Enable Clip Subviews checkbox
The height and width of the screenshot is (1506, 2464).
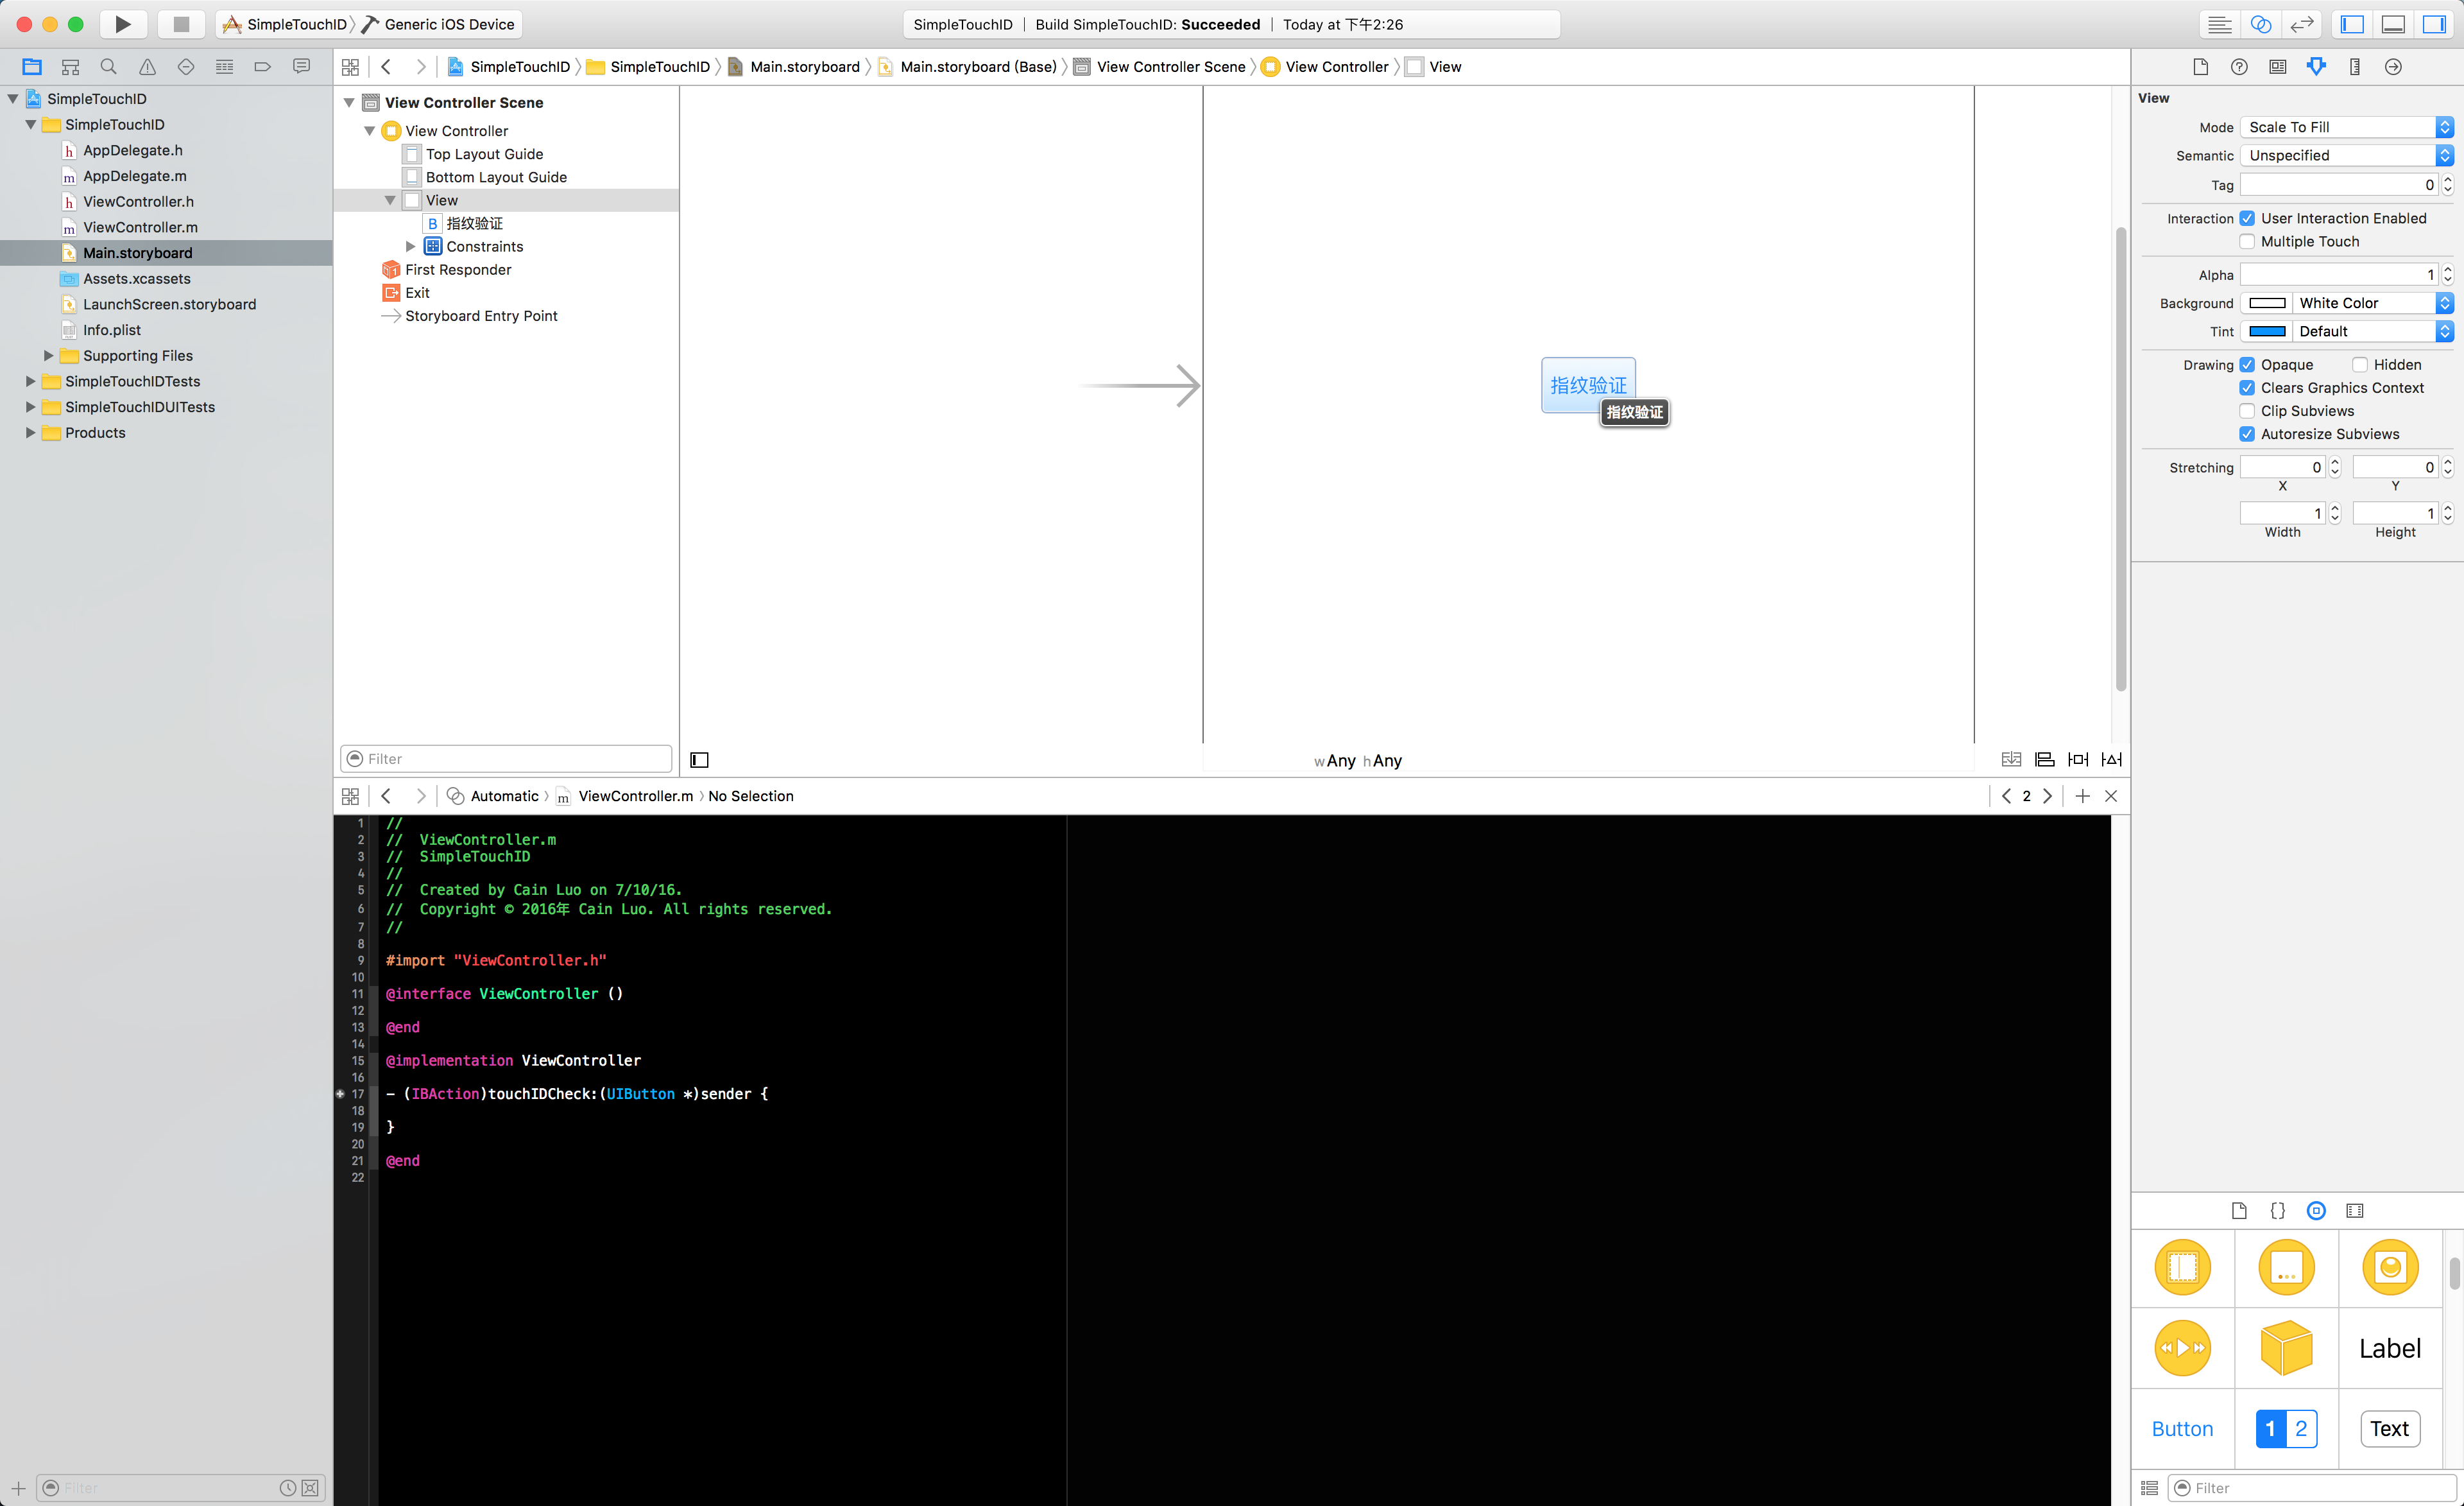click(2247, 411)
